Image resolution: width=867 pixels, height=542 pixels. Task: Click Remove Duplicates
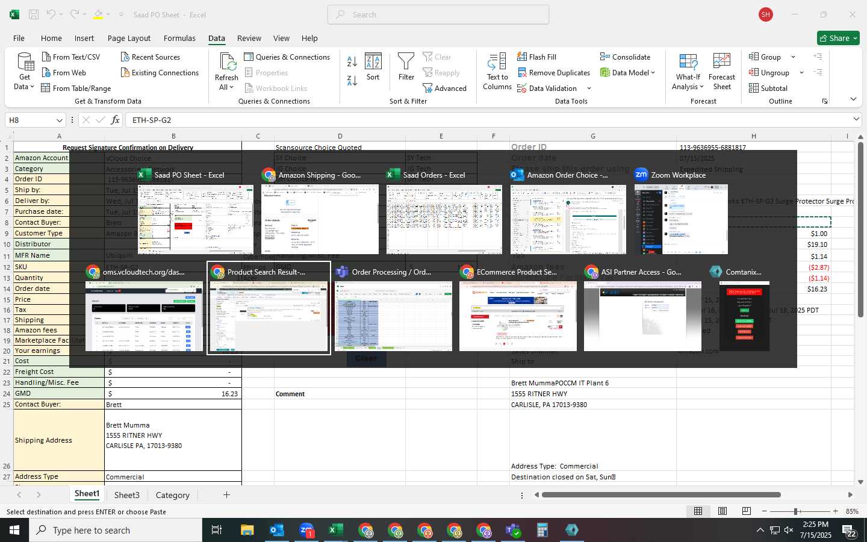pyautogui.click(x=553, y=72)
